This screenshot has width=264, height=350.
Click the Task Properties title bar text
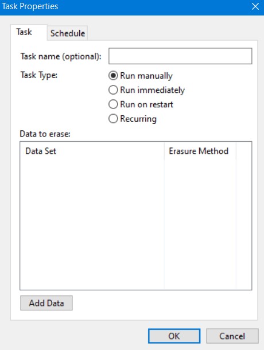pyautogui.click(x=30, y=6)
